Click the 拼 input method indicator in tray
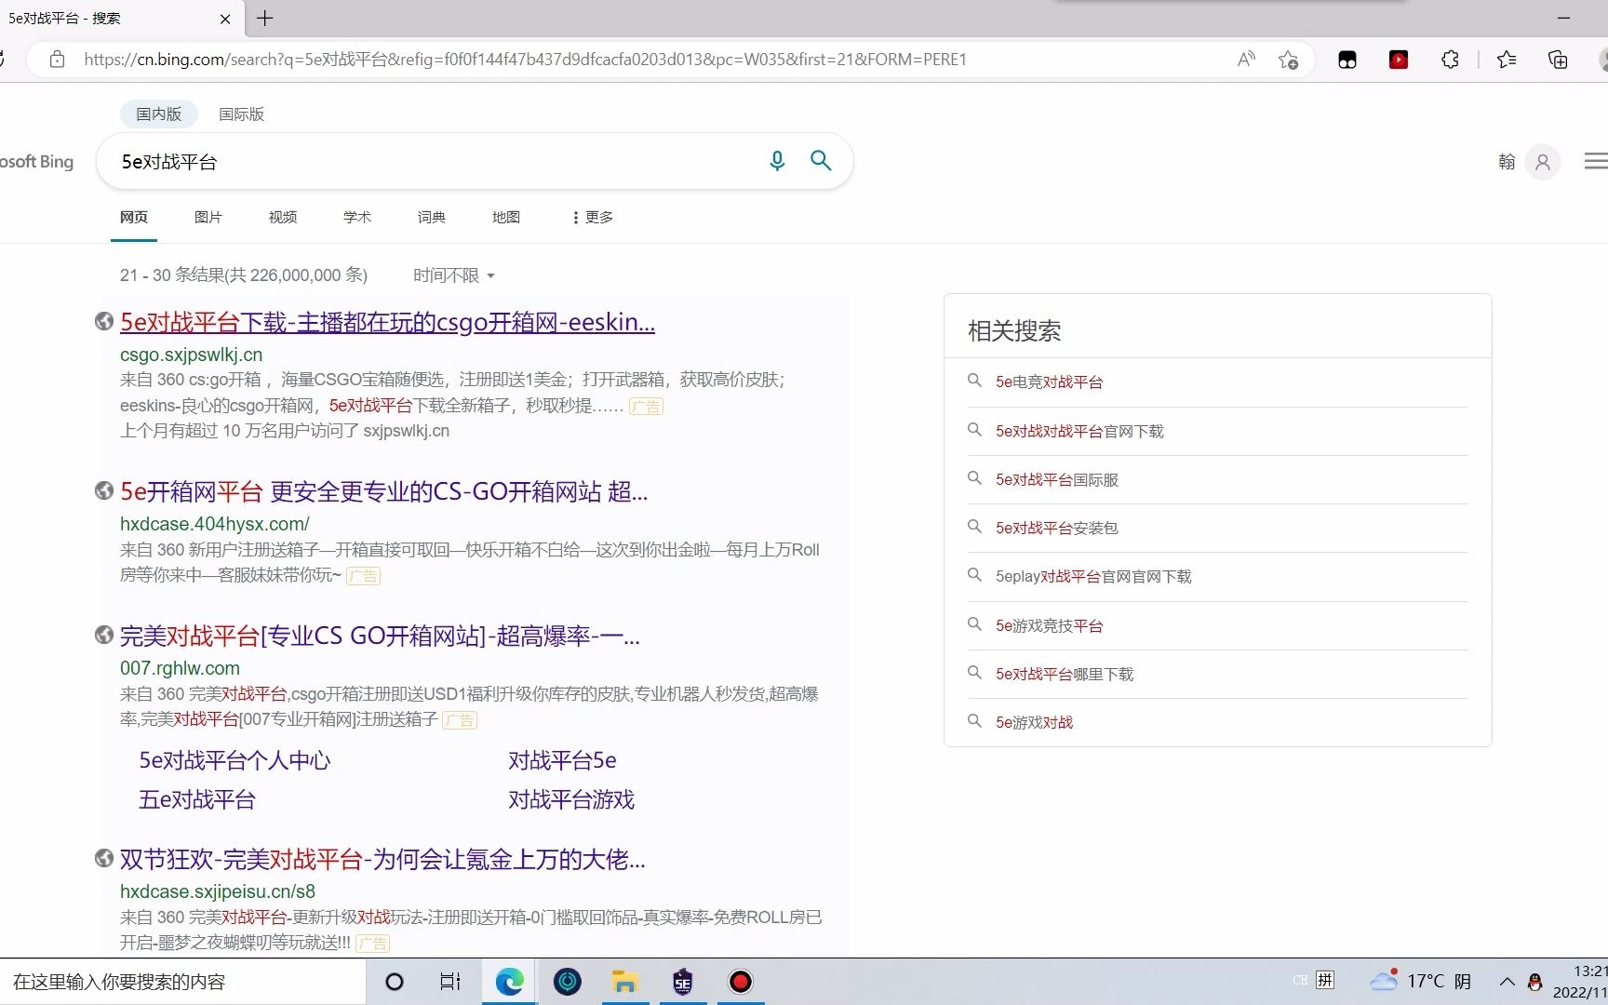The image size is (1608, 1005). pyautogui.click(x=1326, y=980)
